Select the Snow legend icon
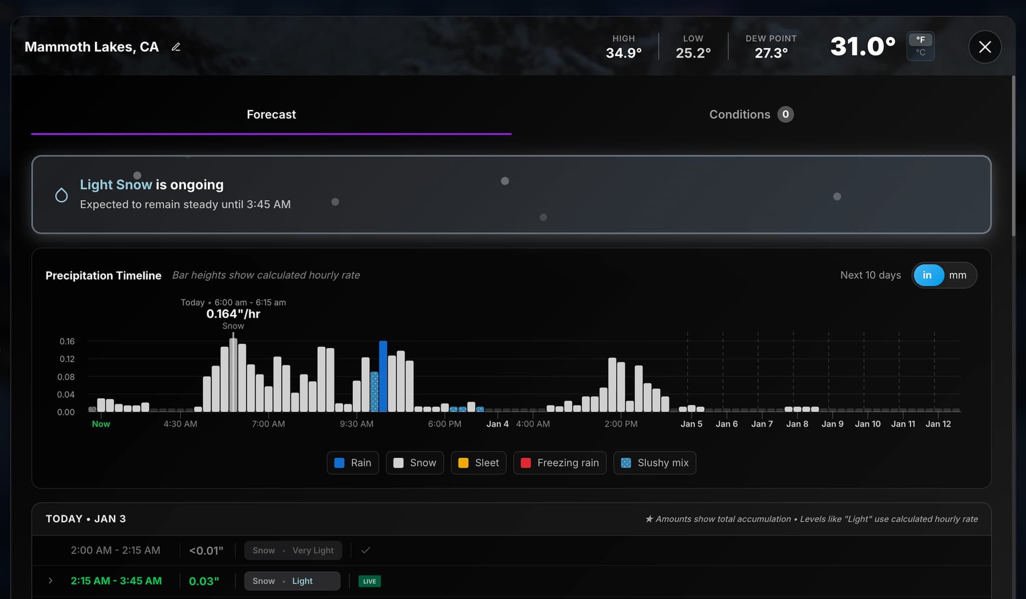 pos(399,463)
